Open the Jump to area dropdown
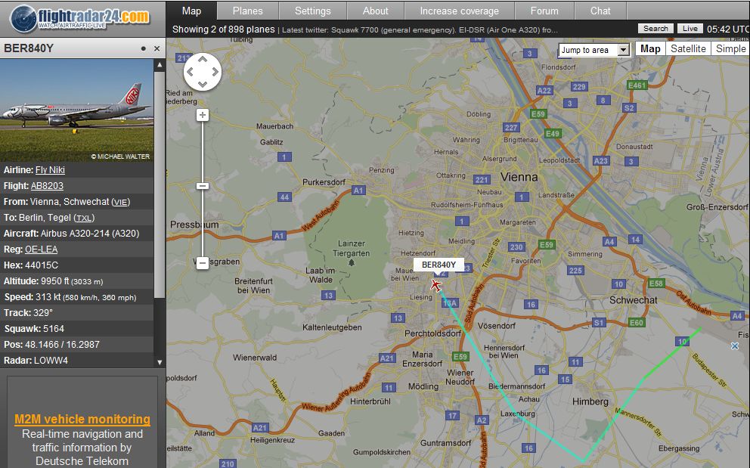 [594, 50]
